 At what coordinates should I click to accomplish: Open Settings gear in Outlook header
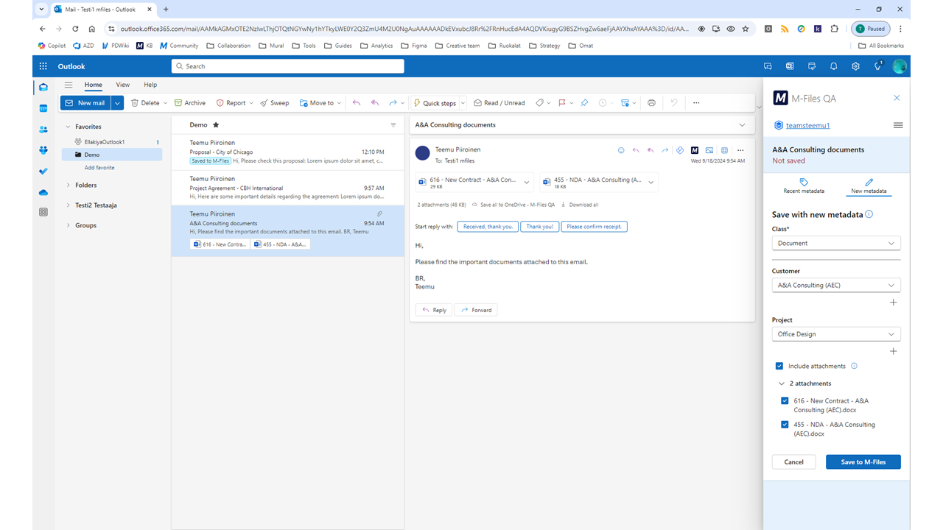click(855, 66)
